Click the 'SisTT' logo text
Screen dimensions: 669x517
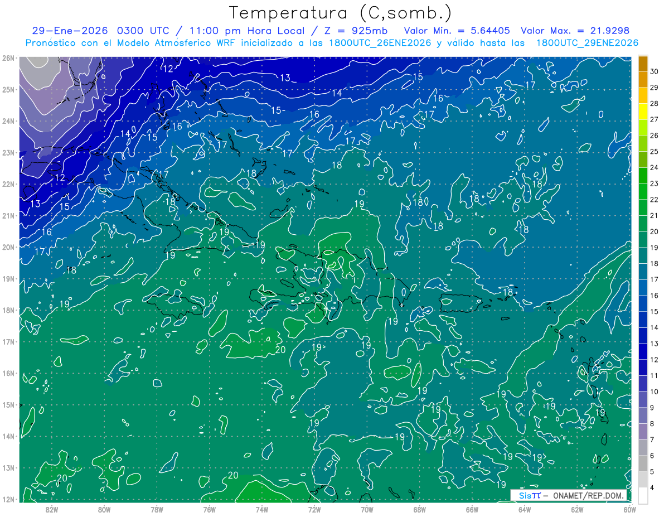pyautogui.click(x=530, y=495)
